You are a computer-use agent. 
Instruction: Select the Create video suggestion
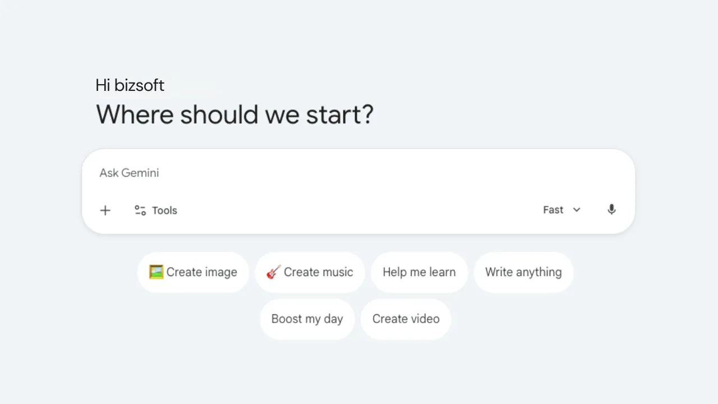pyautogui.click(x=406, y=319)
